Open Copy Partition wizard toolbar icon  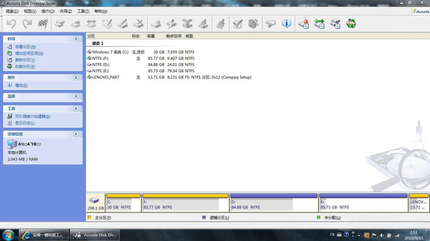pyautogui.click(x=335, y=24)
